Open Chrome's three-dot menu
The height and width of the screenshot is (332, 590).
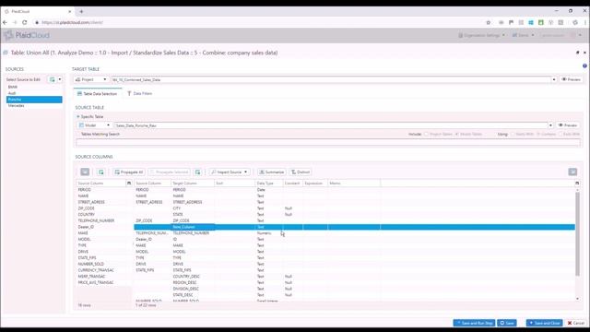585,22
